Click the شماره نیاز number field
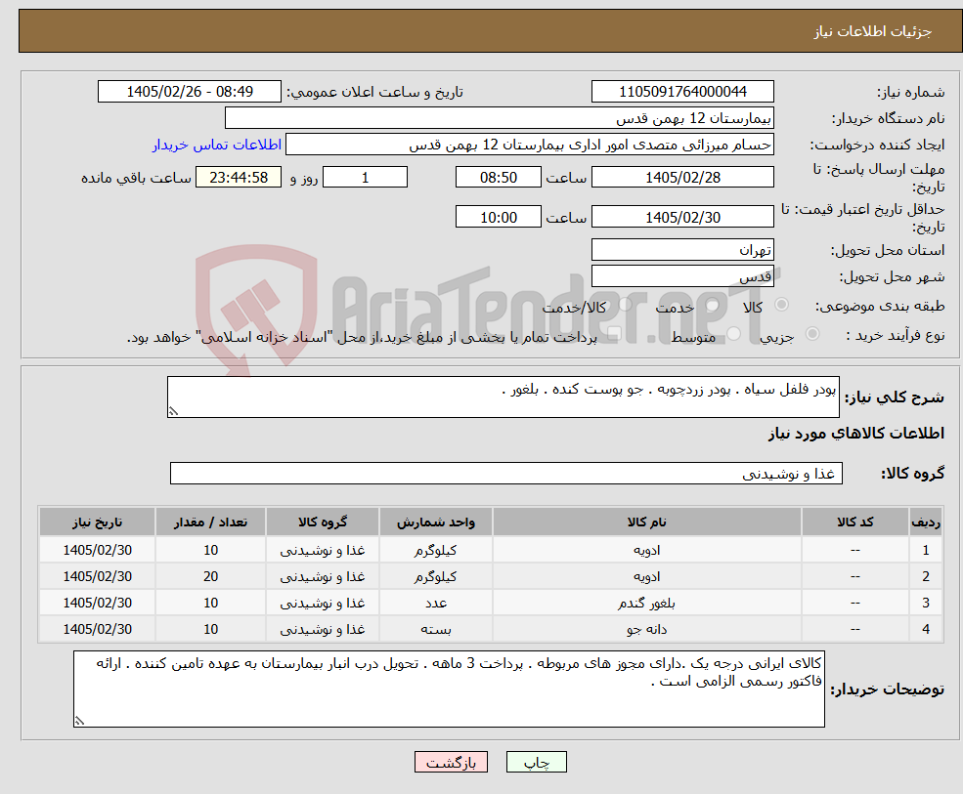The width and height of the screenshot is (963, 794). [682, 92]
